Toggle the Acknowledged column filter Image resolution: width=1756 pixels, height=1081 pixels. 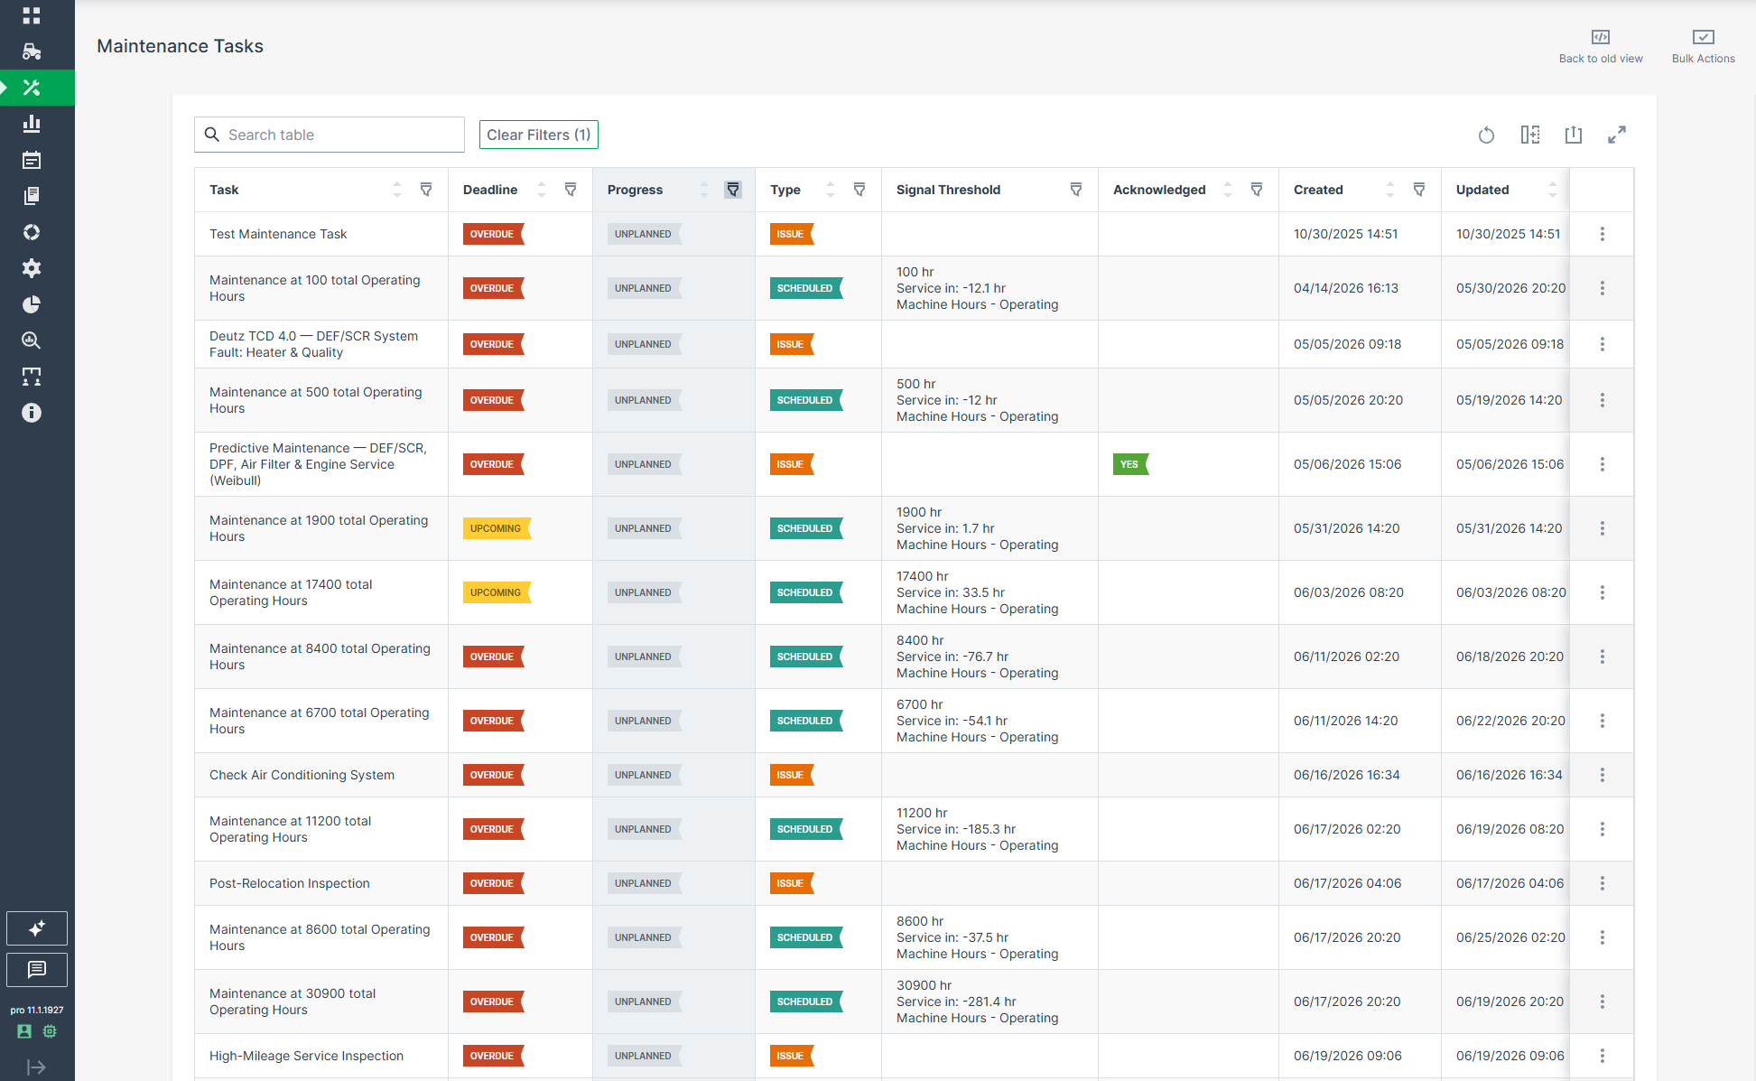click(1257, 190)
